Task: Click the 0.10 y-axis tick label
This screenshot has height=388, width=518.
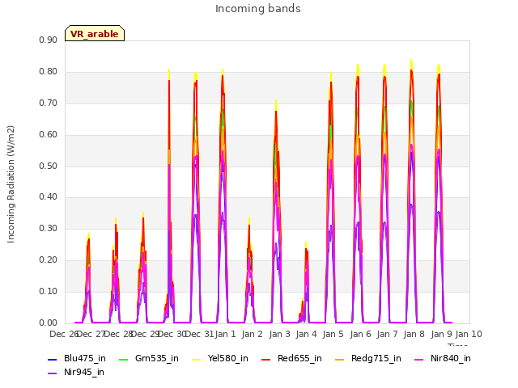Action: click(x=49, y=291)
